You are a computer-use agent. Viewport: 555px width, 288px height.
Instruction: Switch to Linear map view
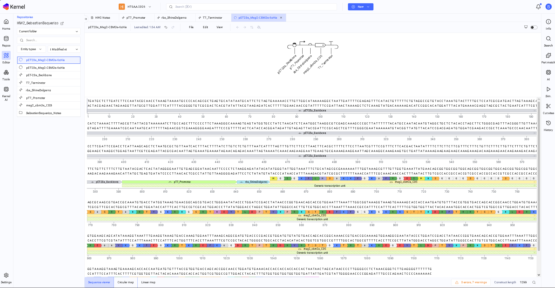click(148, 282)
